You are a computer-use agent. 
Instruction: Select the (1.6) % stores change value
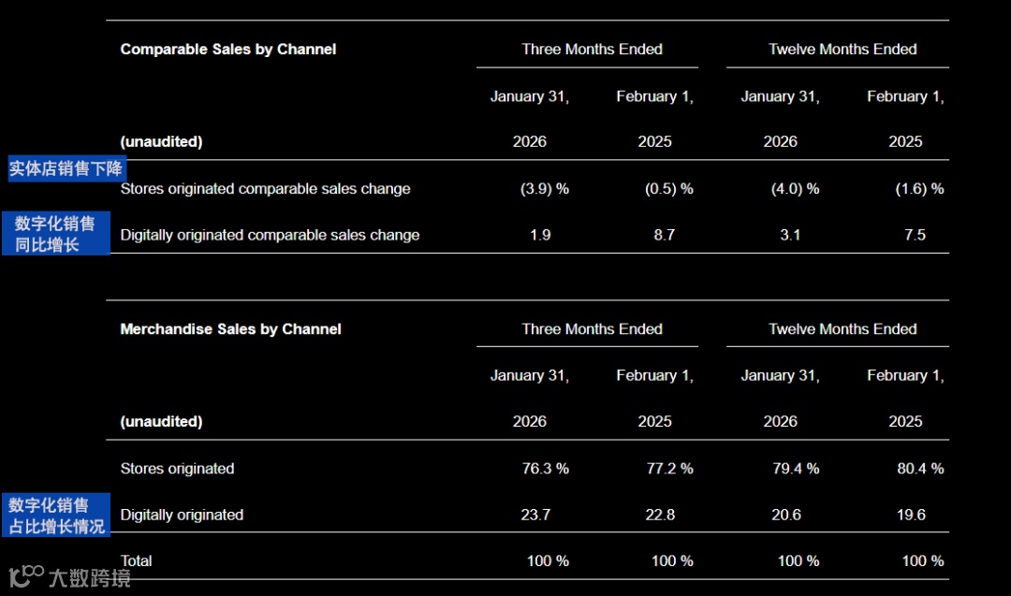pos(919,189)
